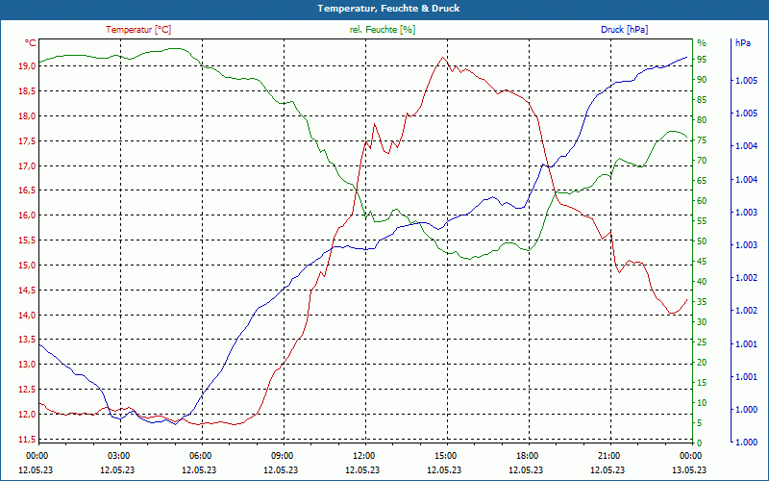Image resolution: width=769 pixels, height=481 pixels.
Task: Click the green "40" humidity axis value
Action: tap(702, 282)
